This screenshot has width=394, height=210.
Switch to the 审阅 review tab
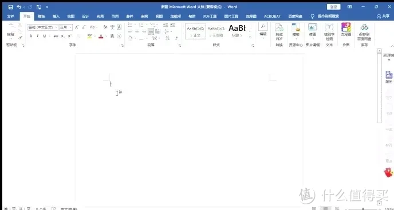144,17
